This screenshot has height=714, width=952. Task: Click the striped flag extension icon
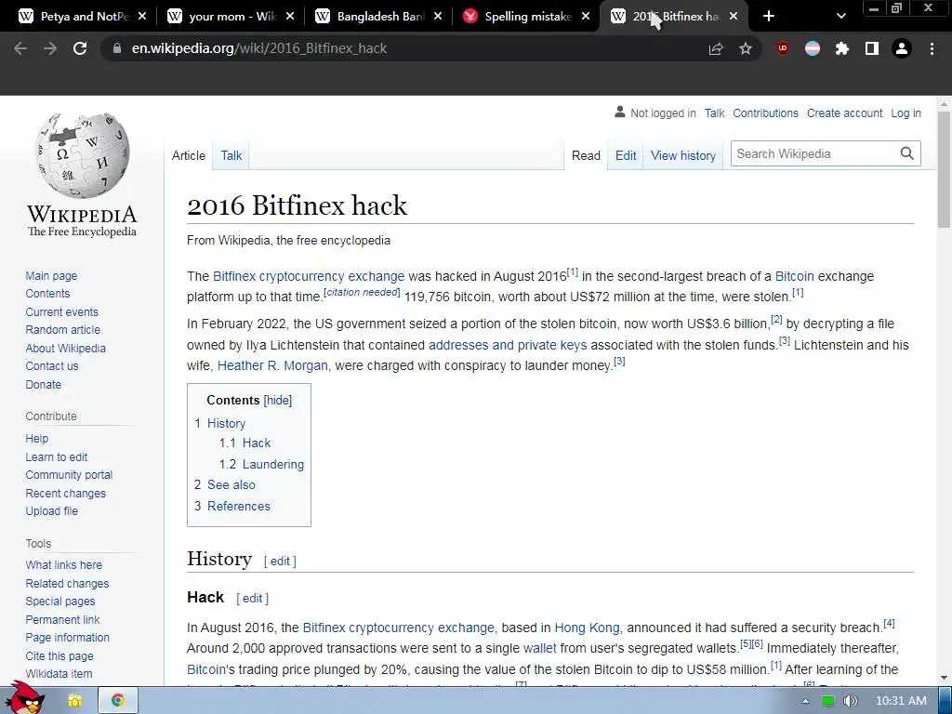pyautogui.click(x=813, y=48)
